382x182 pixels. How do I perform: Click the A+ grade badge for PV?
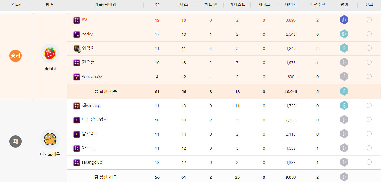tap(344, 20)
